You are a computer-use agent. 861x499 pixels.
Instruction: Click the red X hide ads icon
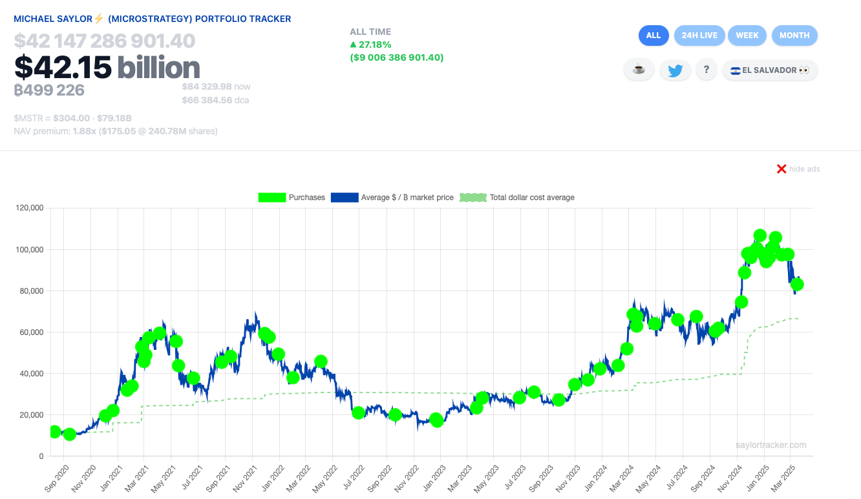click(781, 168)
